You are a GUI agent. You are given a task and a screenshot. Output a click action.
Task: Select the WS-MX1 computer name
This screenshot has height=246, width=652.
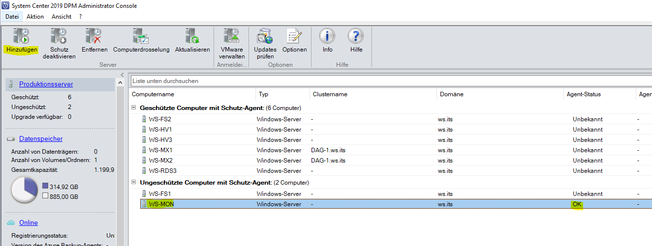(x=160, y=150)
